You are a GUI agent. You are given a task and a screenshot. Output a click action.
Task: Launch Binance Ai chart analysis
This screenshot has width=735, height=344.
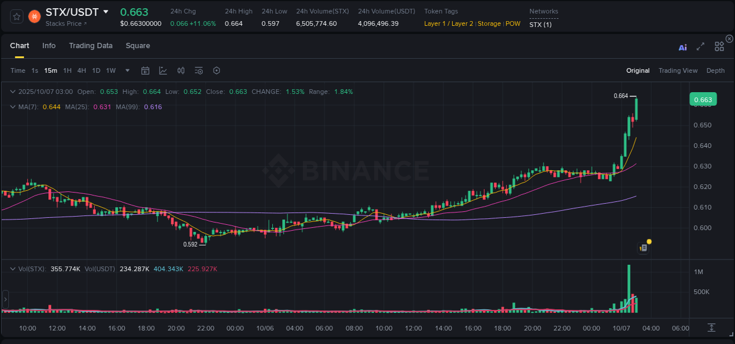click(x=683, y=47)
